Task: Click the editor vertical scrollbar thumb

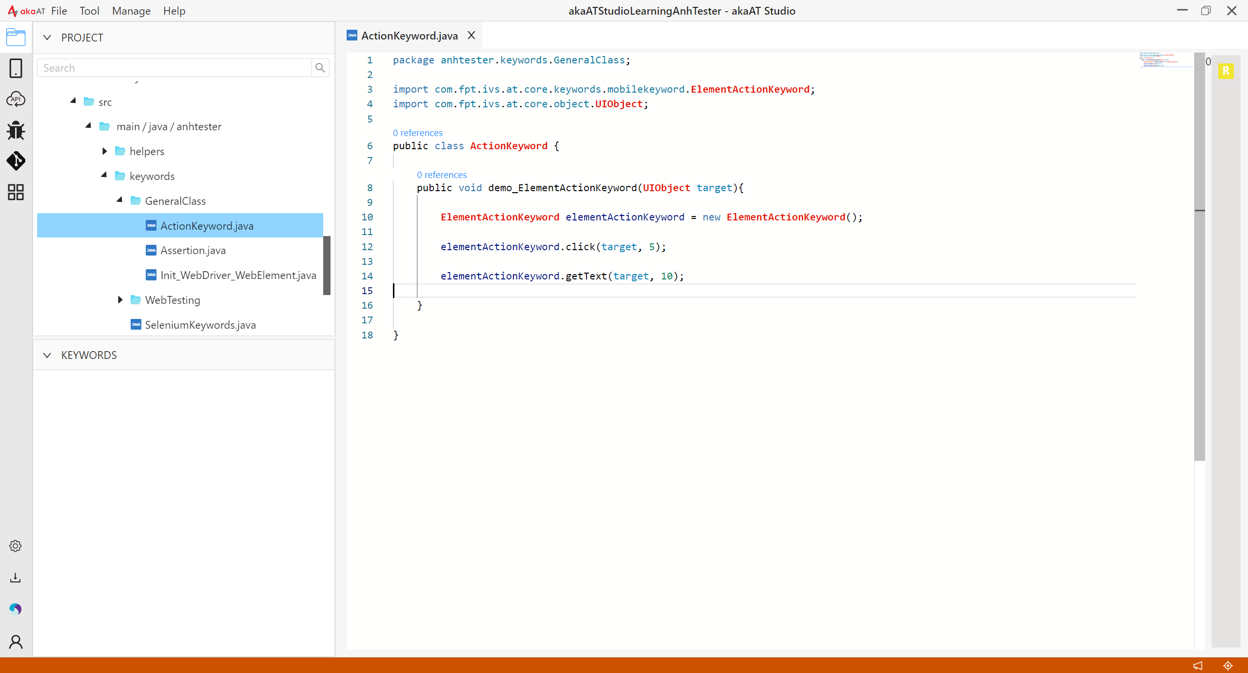Action: click(x=1200, y=257)
